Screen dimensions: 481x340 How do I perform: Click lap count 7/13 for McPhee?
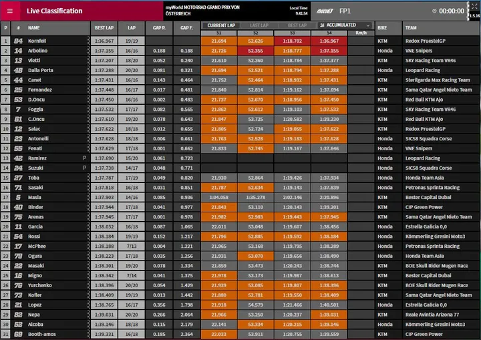coord(132,246)
